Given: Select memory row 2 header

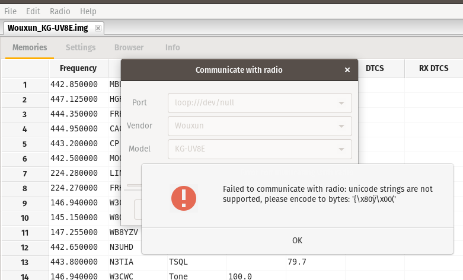Looking at the screenshot, I should coord(25,99).
